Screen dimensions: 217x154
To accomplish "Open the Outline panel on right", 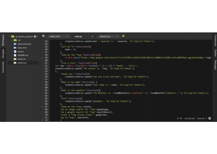I will [215, 53].
